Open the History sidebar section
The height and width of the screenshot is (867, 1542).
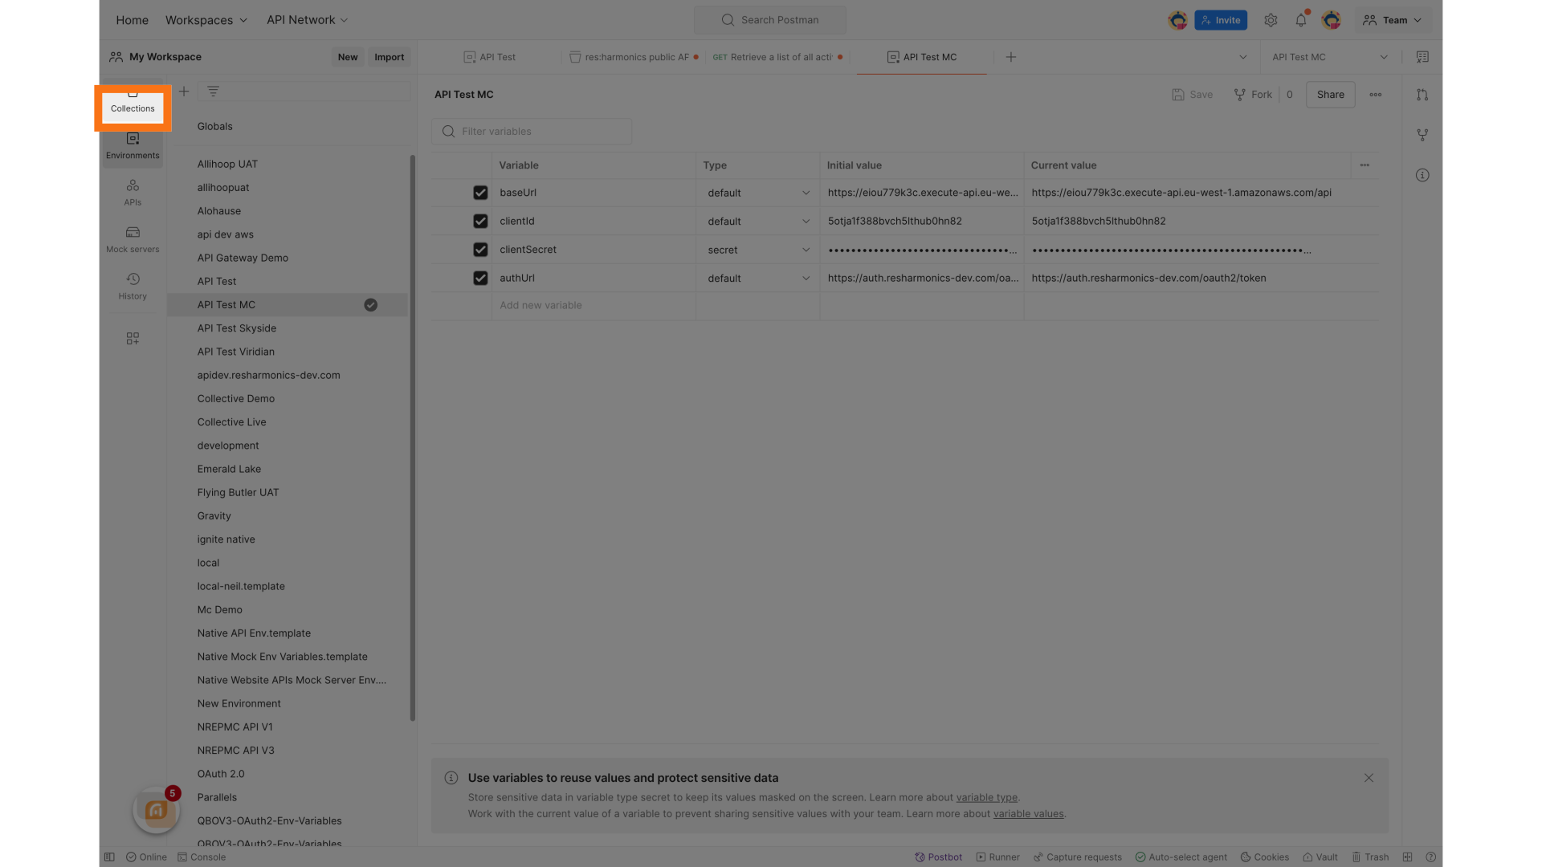coord(133,287)
